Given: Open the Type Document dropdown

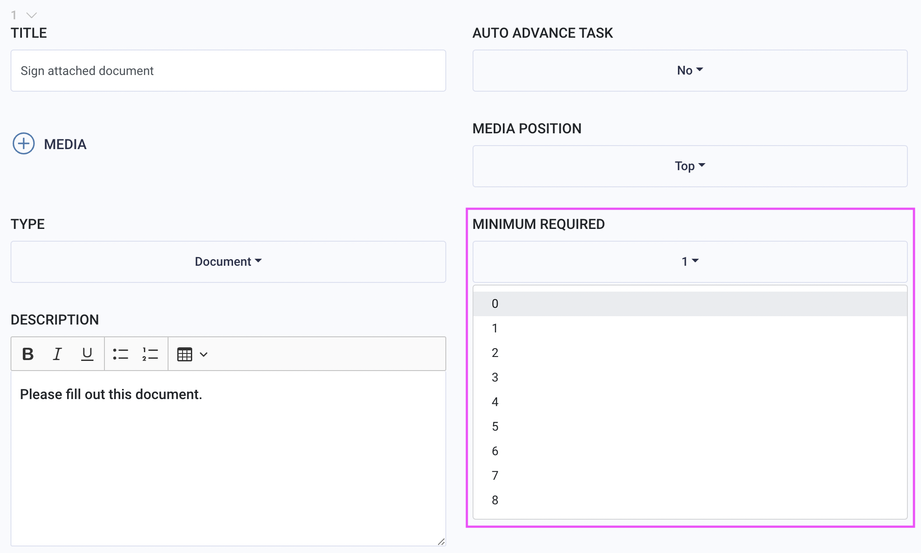Looking at the screenshot, I should pos(228,262).
